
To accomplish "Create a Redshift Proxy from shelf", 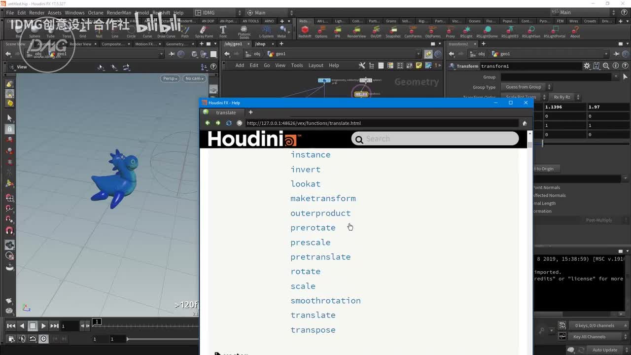I will [x=450, y=32].
